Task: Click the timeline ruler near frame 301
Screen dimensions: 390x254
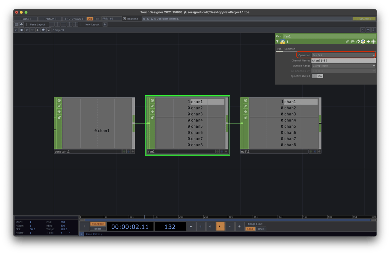Action: [228, 217]
